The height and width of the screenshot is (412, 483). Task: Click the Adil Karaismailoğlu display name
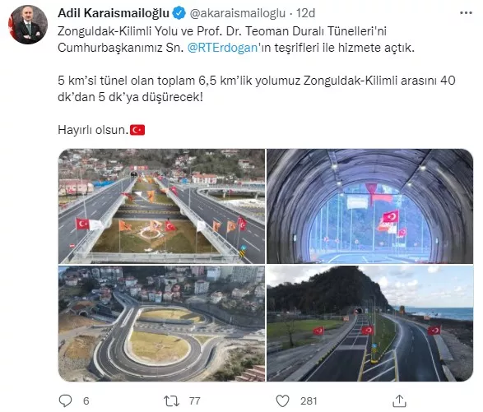point(114,13)
